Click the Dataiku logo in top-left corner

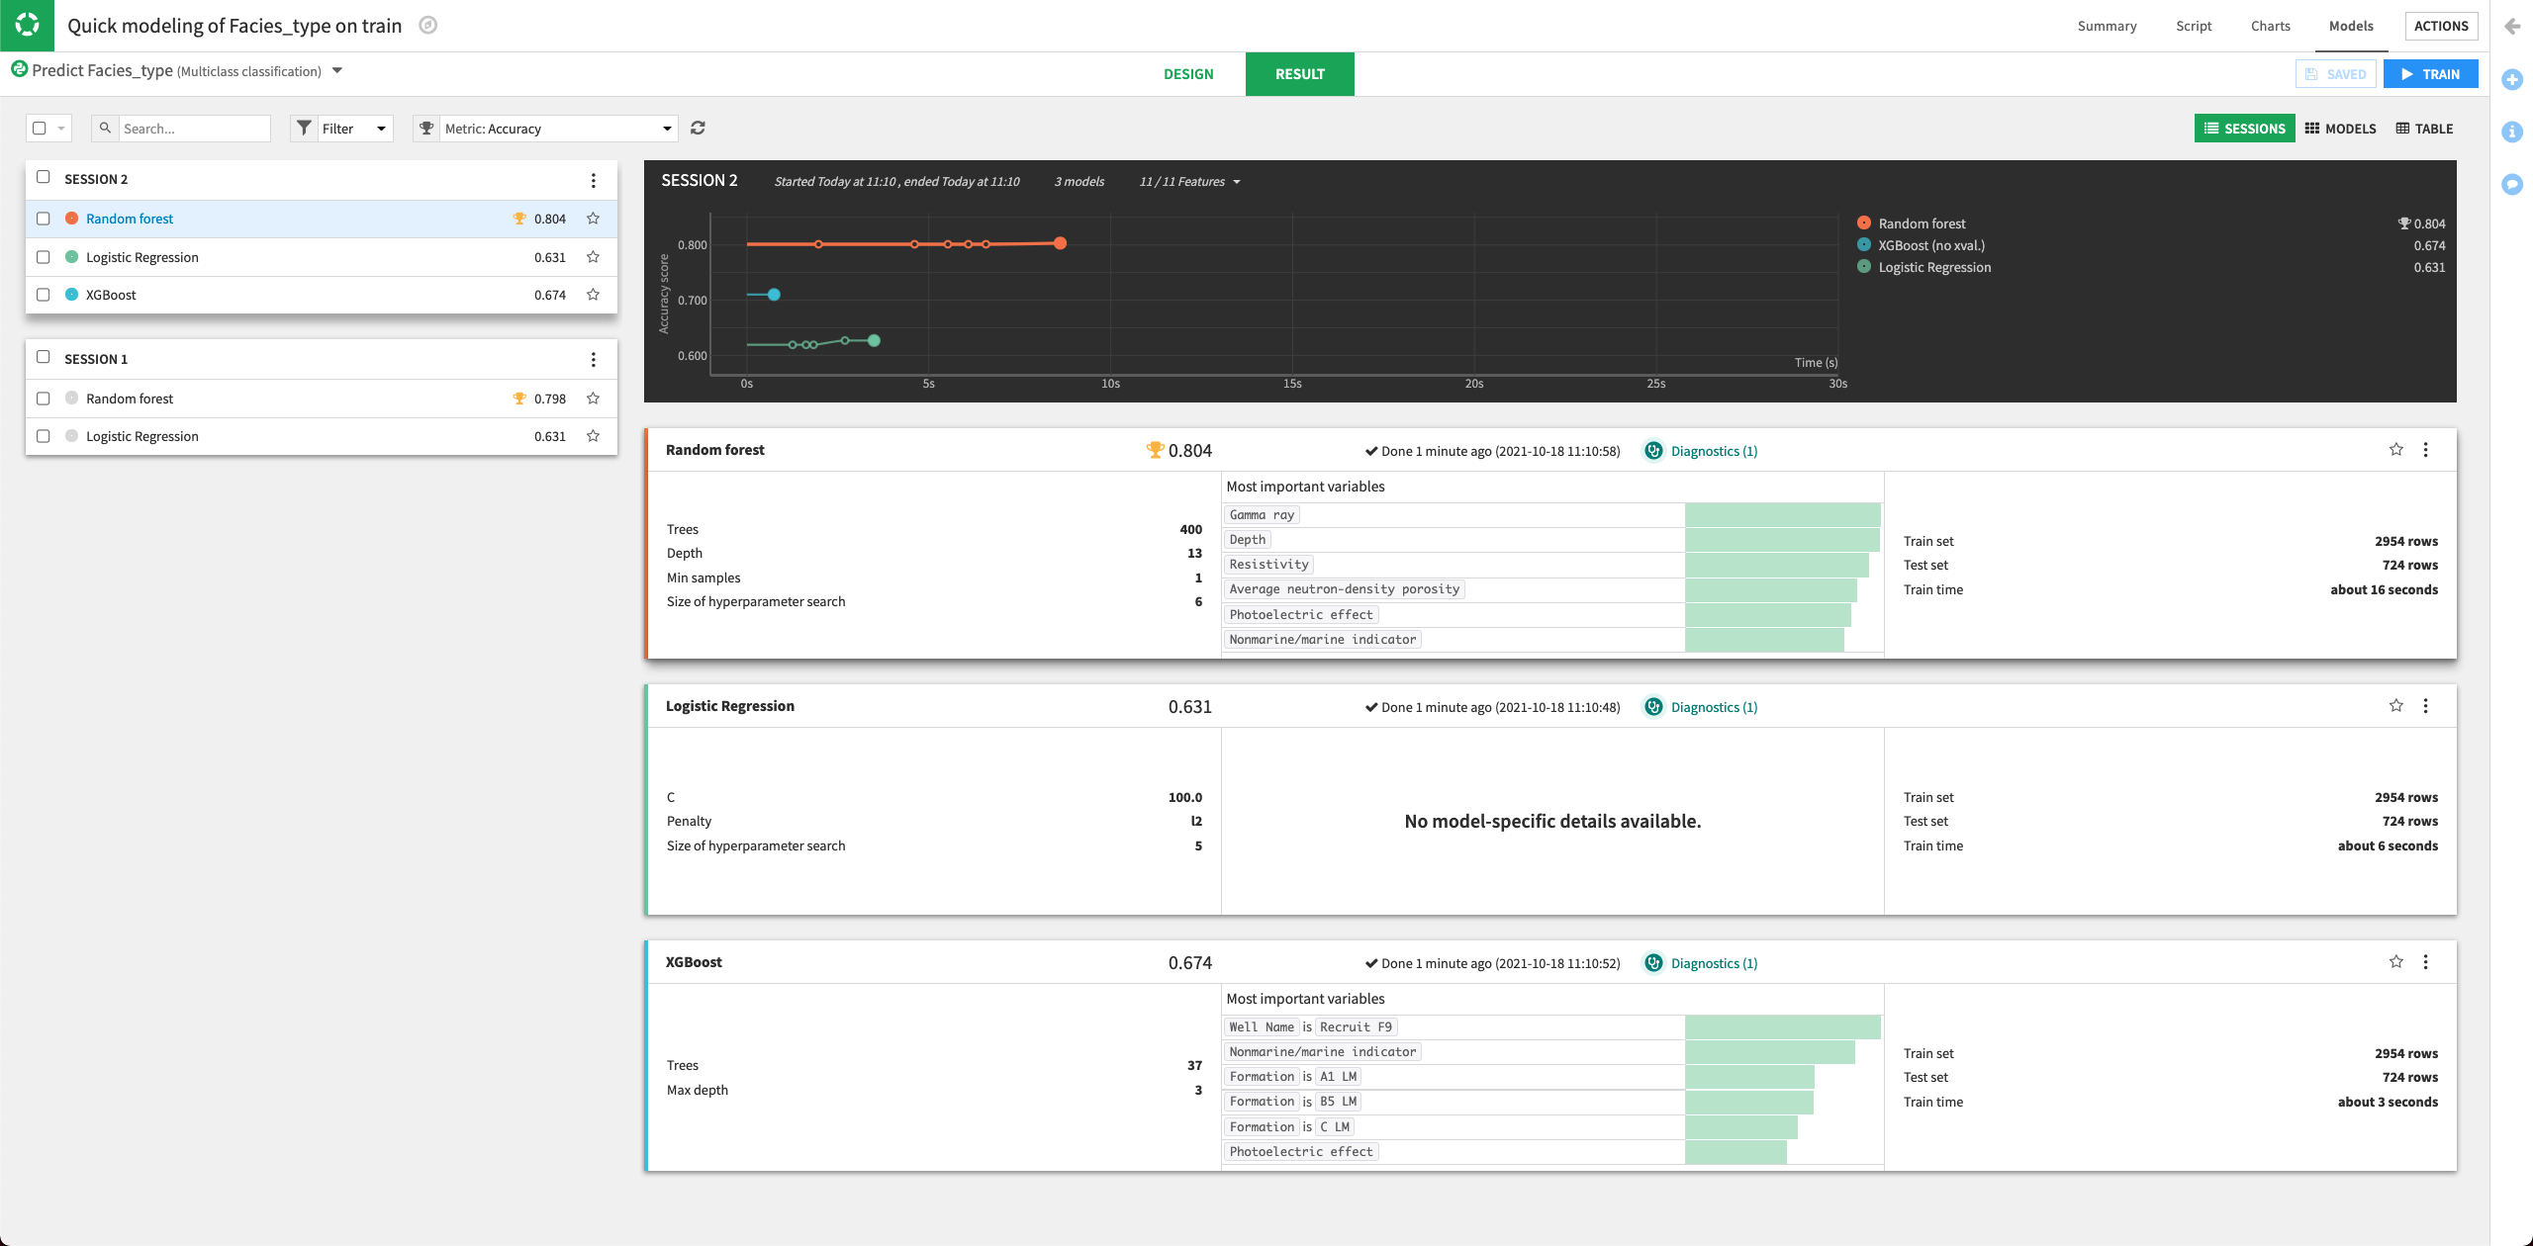click(x=26, y=26)
